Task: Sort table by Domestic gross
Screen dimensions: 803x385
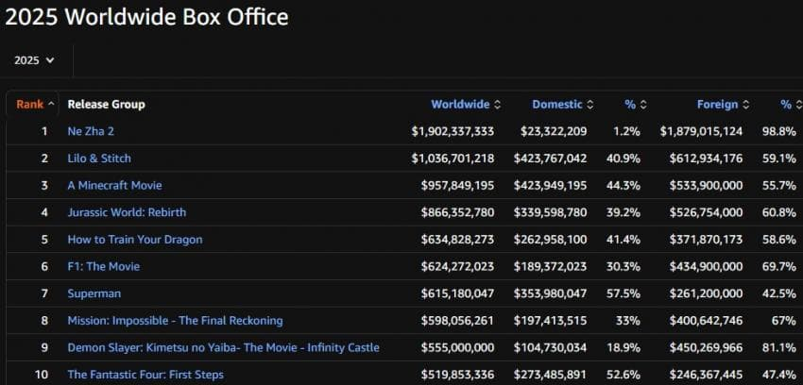Action: point(562,104)
